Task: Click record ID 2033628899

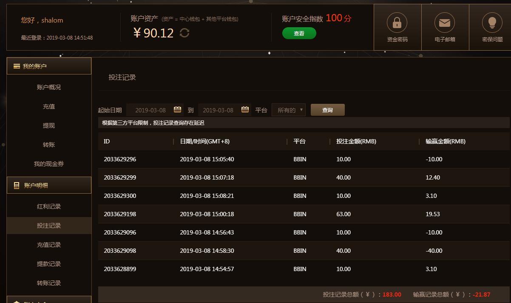Action: click(x=120, y=269)
